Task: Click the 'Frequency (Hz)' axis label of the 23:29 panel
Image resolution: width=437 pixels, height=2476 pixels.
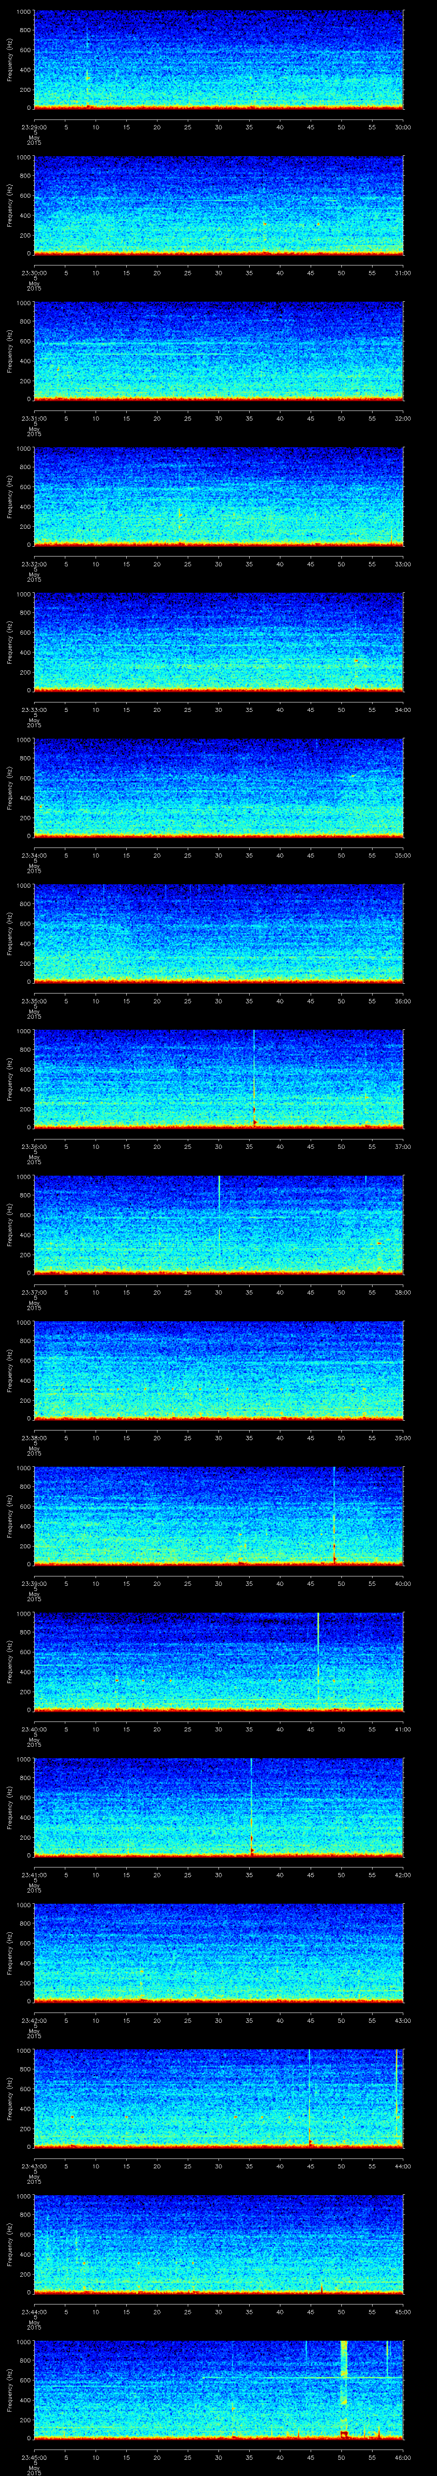Action: pyautogui.click(x=10, y=60)
